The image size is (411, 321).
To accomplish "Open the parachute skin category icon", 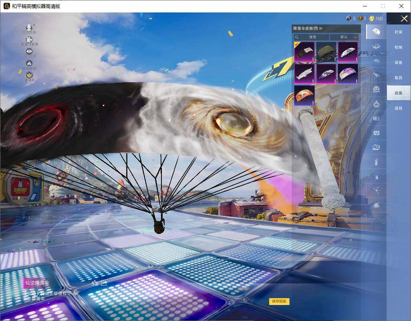I will pyautogui.click(x=376, y=32).
